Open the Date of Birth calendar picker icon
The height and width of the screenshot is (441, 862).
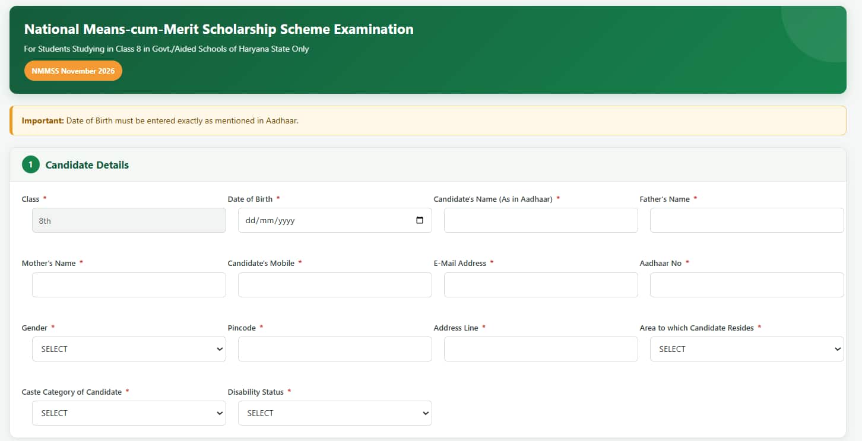tap(420, 220)
